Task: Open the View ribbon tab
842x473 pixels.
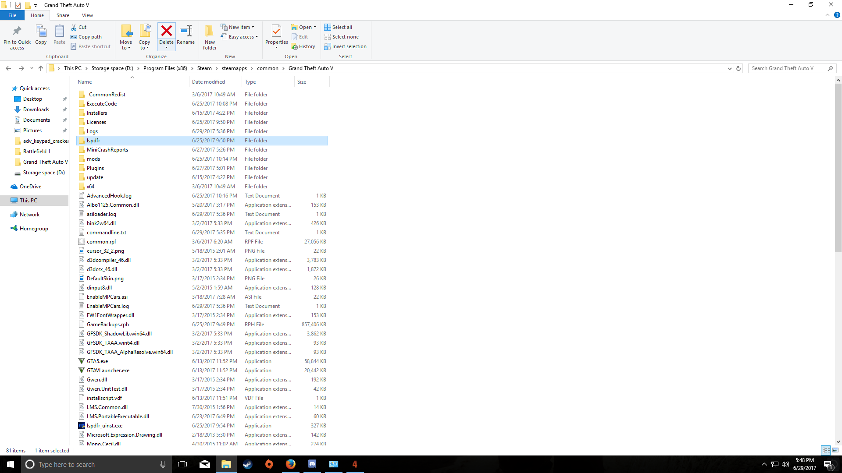Action: coord(87,15)
